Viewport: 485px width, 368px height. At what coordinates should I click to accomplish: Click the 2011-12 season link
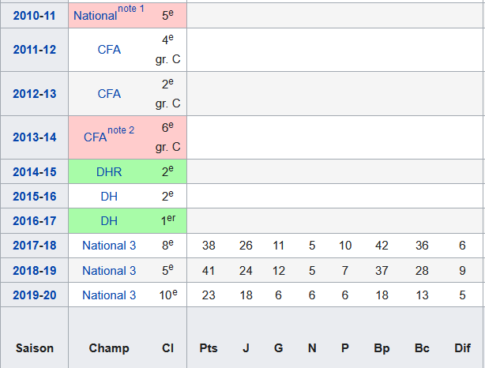pos(34,50)
